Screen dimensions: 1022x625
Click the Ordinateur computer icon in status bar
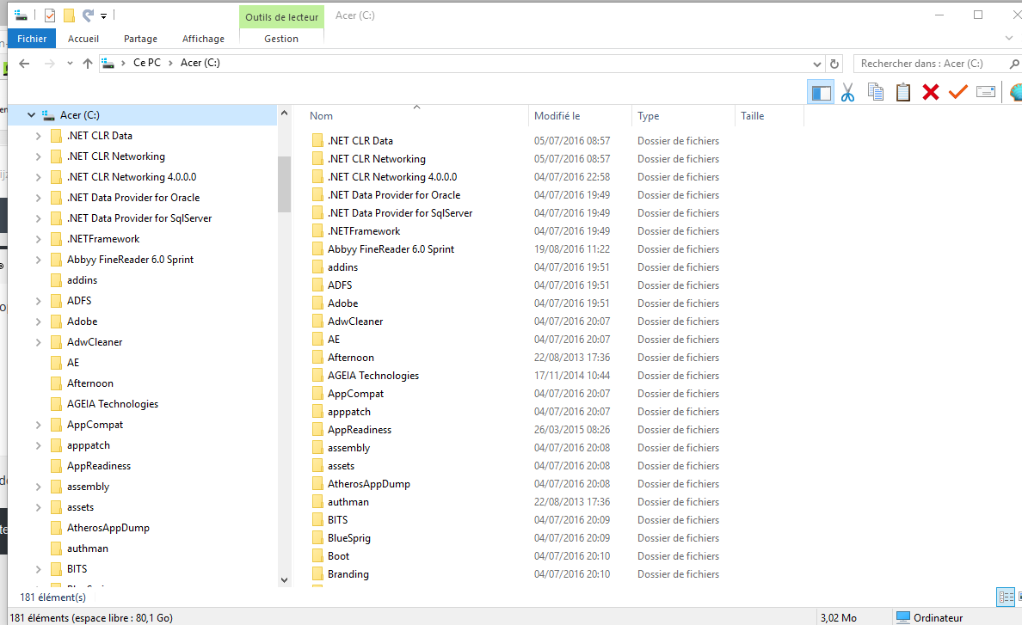pyautogui.click(x=902, y=617)
